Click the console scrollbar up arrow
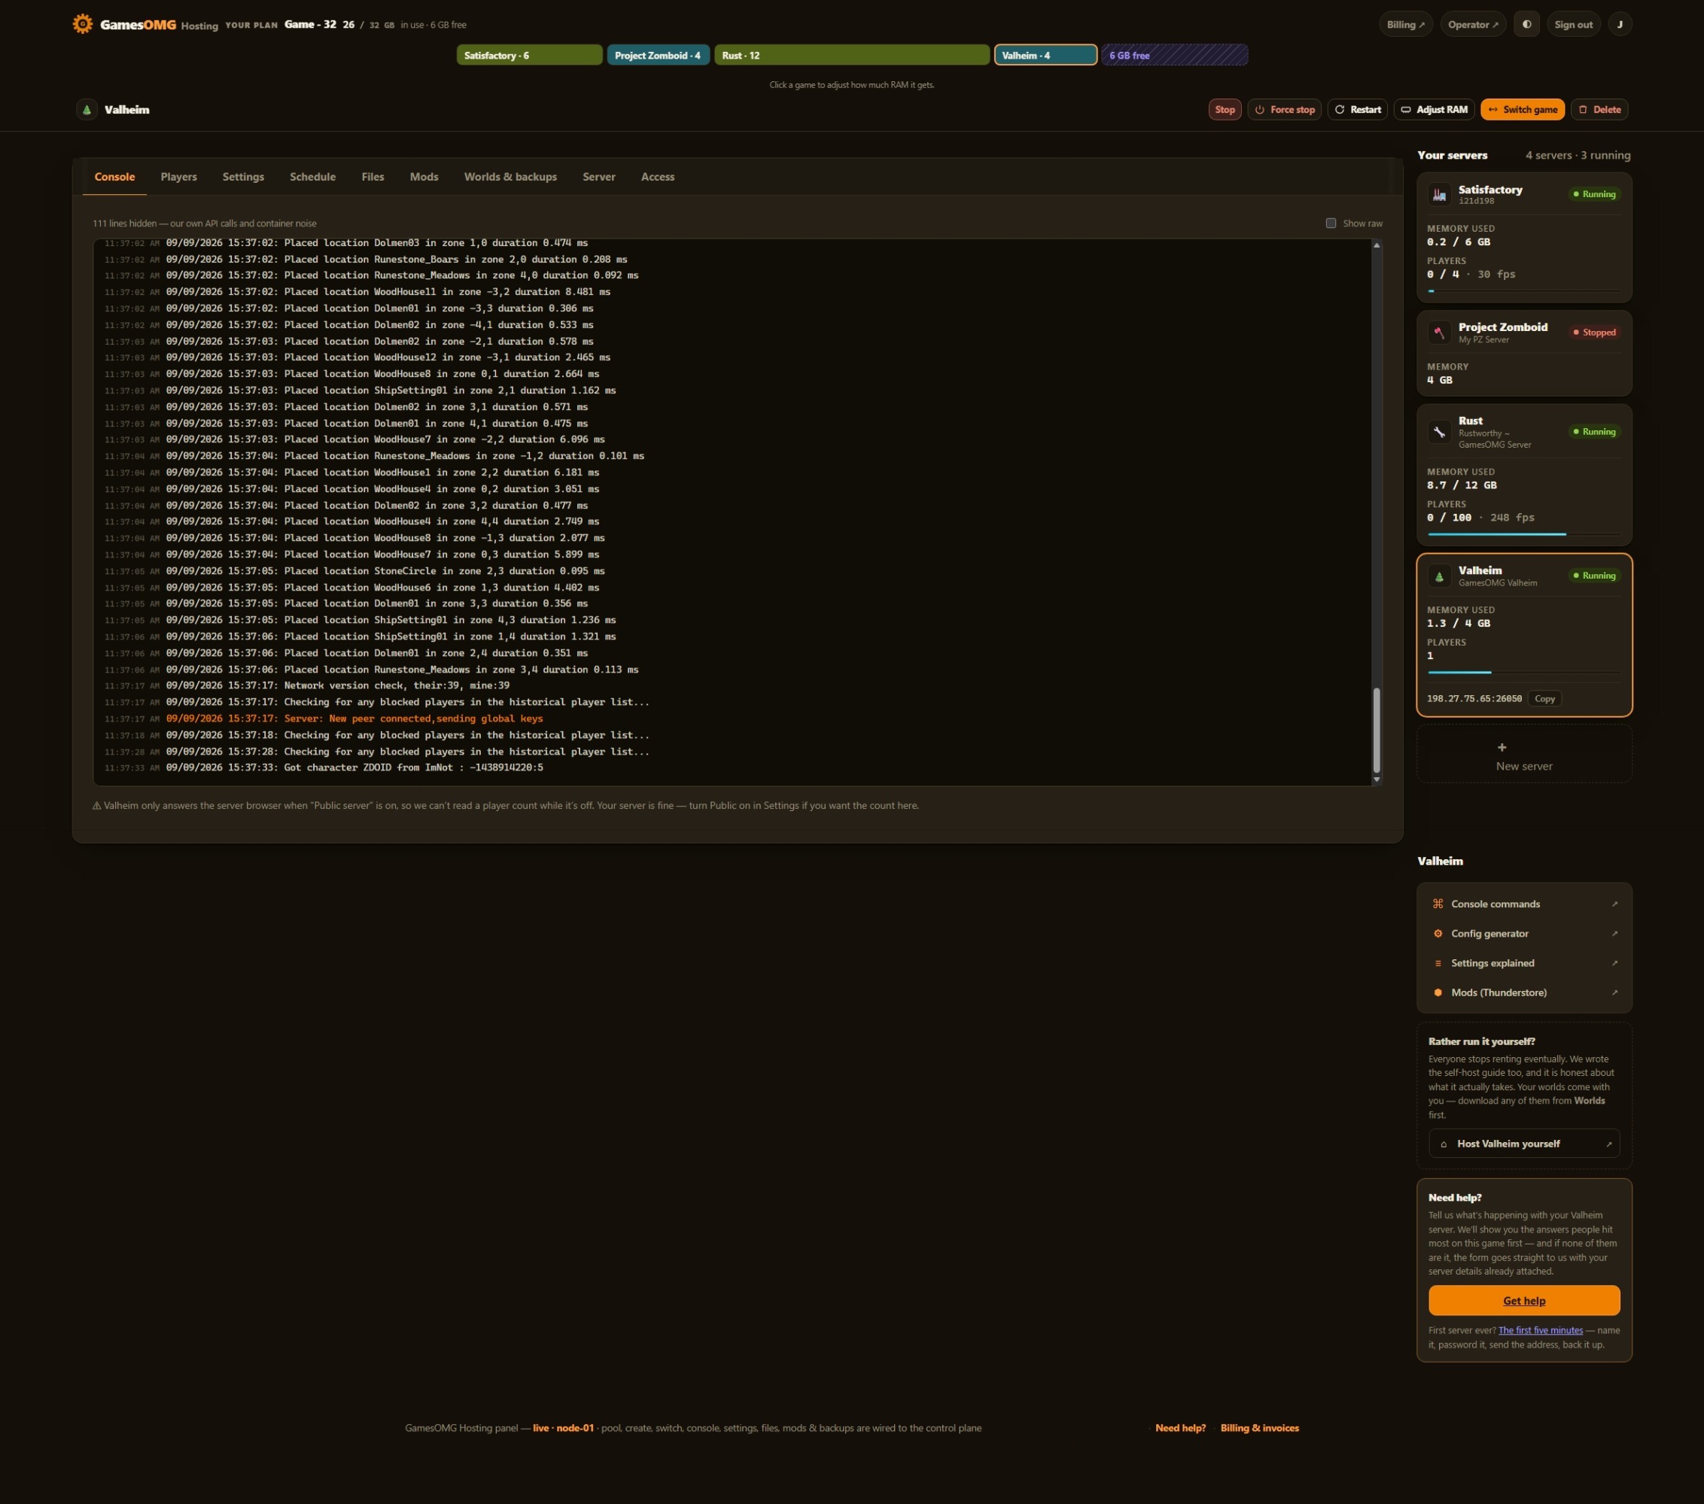The width and height of the screenshot is (1704, 1504). pyautogui.click(x=1377, y=245)
